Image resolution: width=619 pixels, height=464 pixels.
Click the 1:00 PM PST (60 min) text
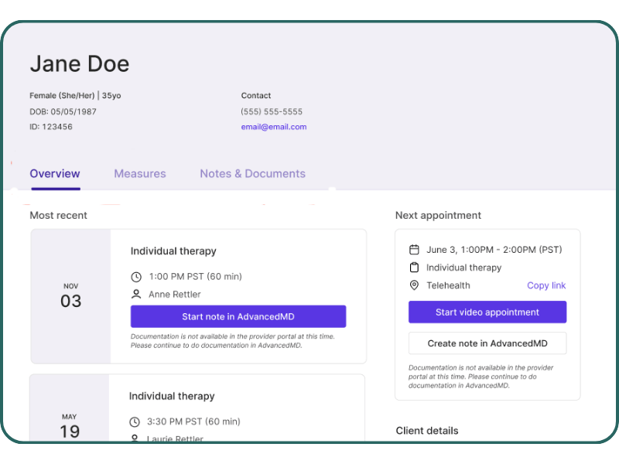click(x=196, y=277)
